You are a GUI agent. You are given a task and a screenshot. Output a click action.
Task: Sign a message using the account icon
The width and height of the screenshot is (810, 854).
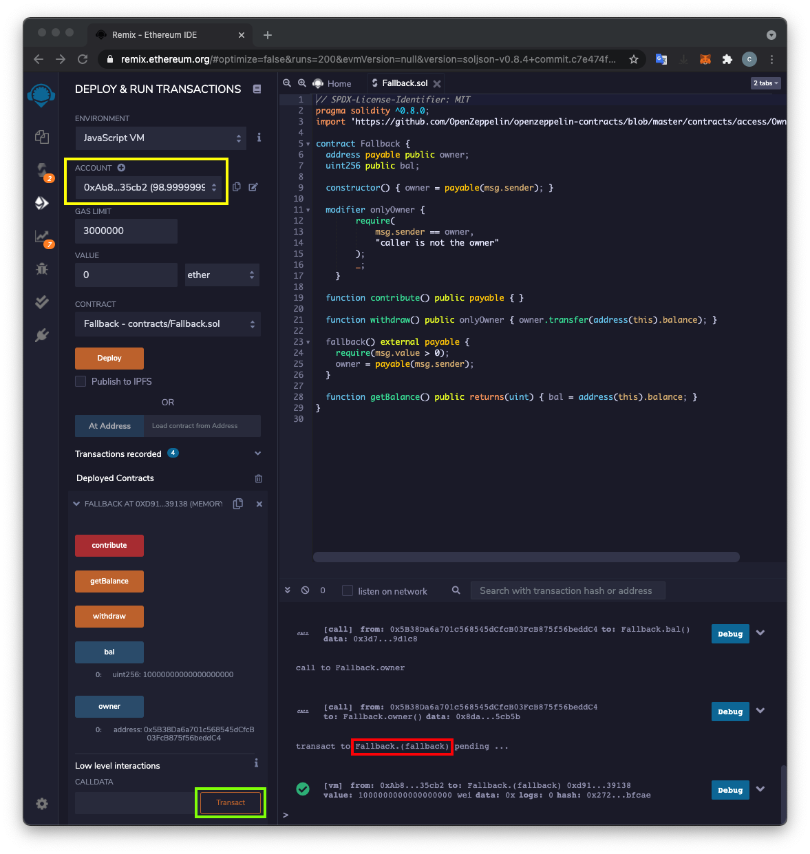(x=253, y=187)
